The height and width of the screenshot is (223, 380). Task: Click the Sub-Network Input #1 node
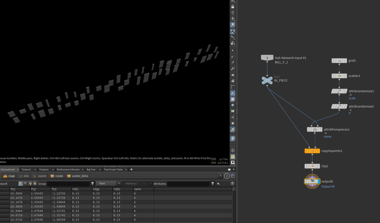click(x=267, y=58)
